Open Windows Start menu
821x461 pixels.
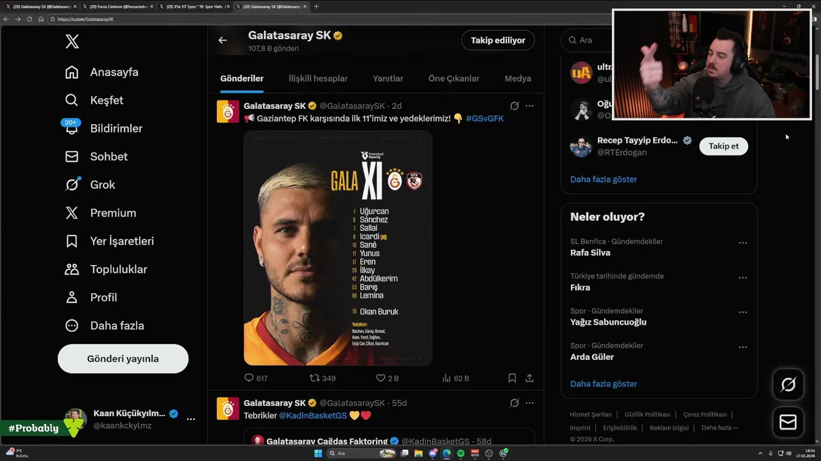(x=317, y=453)
